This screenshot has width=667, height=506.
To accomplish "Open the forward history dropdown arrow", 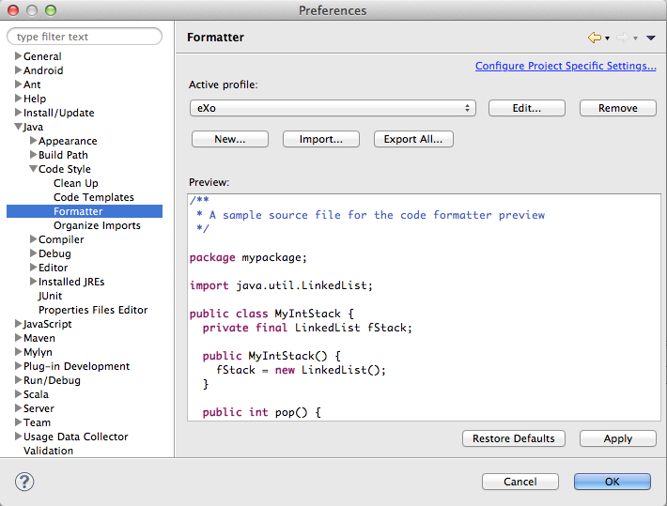I will [635, 38].
